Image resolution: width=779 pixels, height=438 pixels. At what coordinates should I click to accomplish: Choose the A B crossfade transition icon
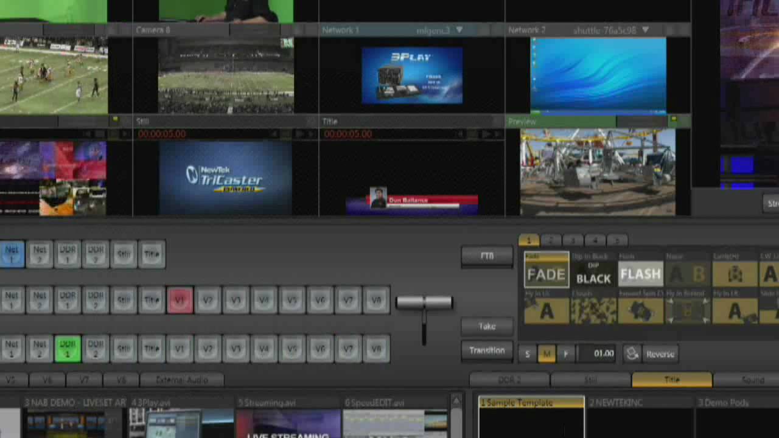(x=688, y=274)
